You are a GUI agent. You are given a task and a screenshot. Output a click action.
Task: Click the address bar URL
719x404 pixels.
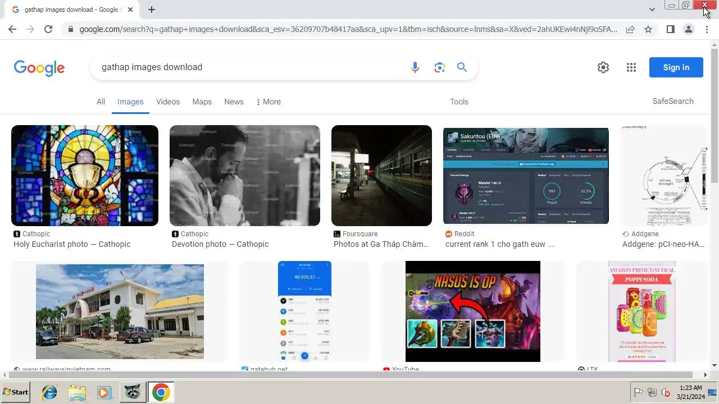[x=348, y=29]
